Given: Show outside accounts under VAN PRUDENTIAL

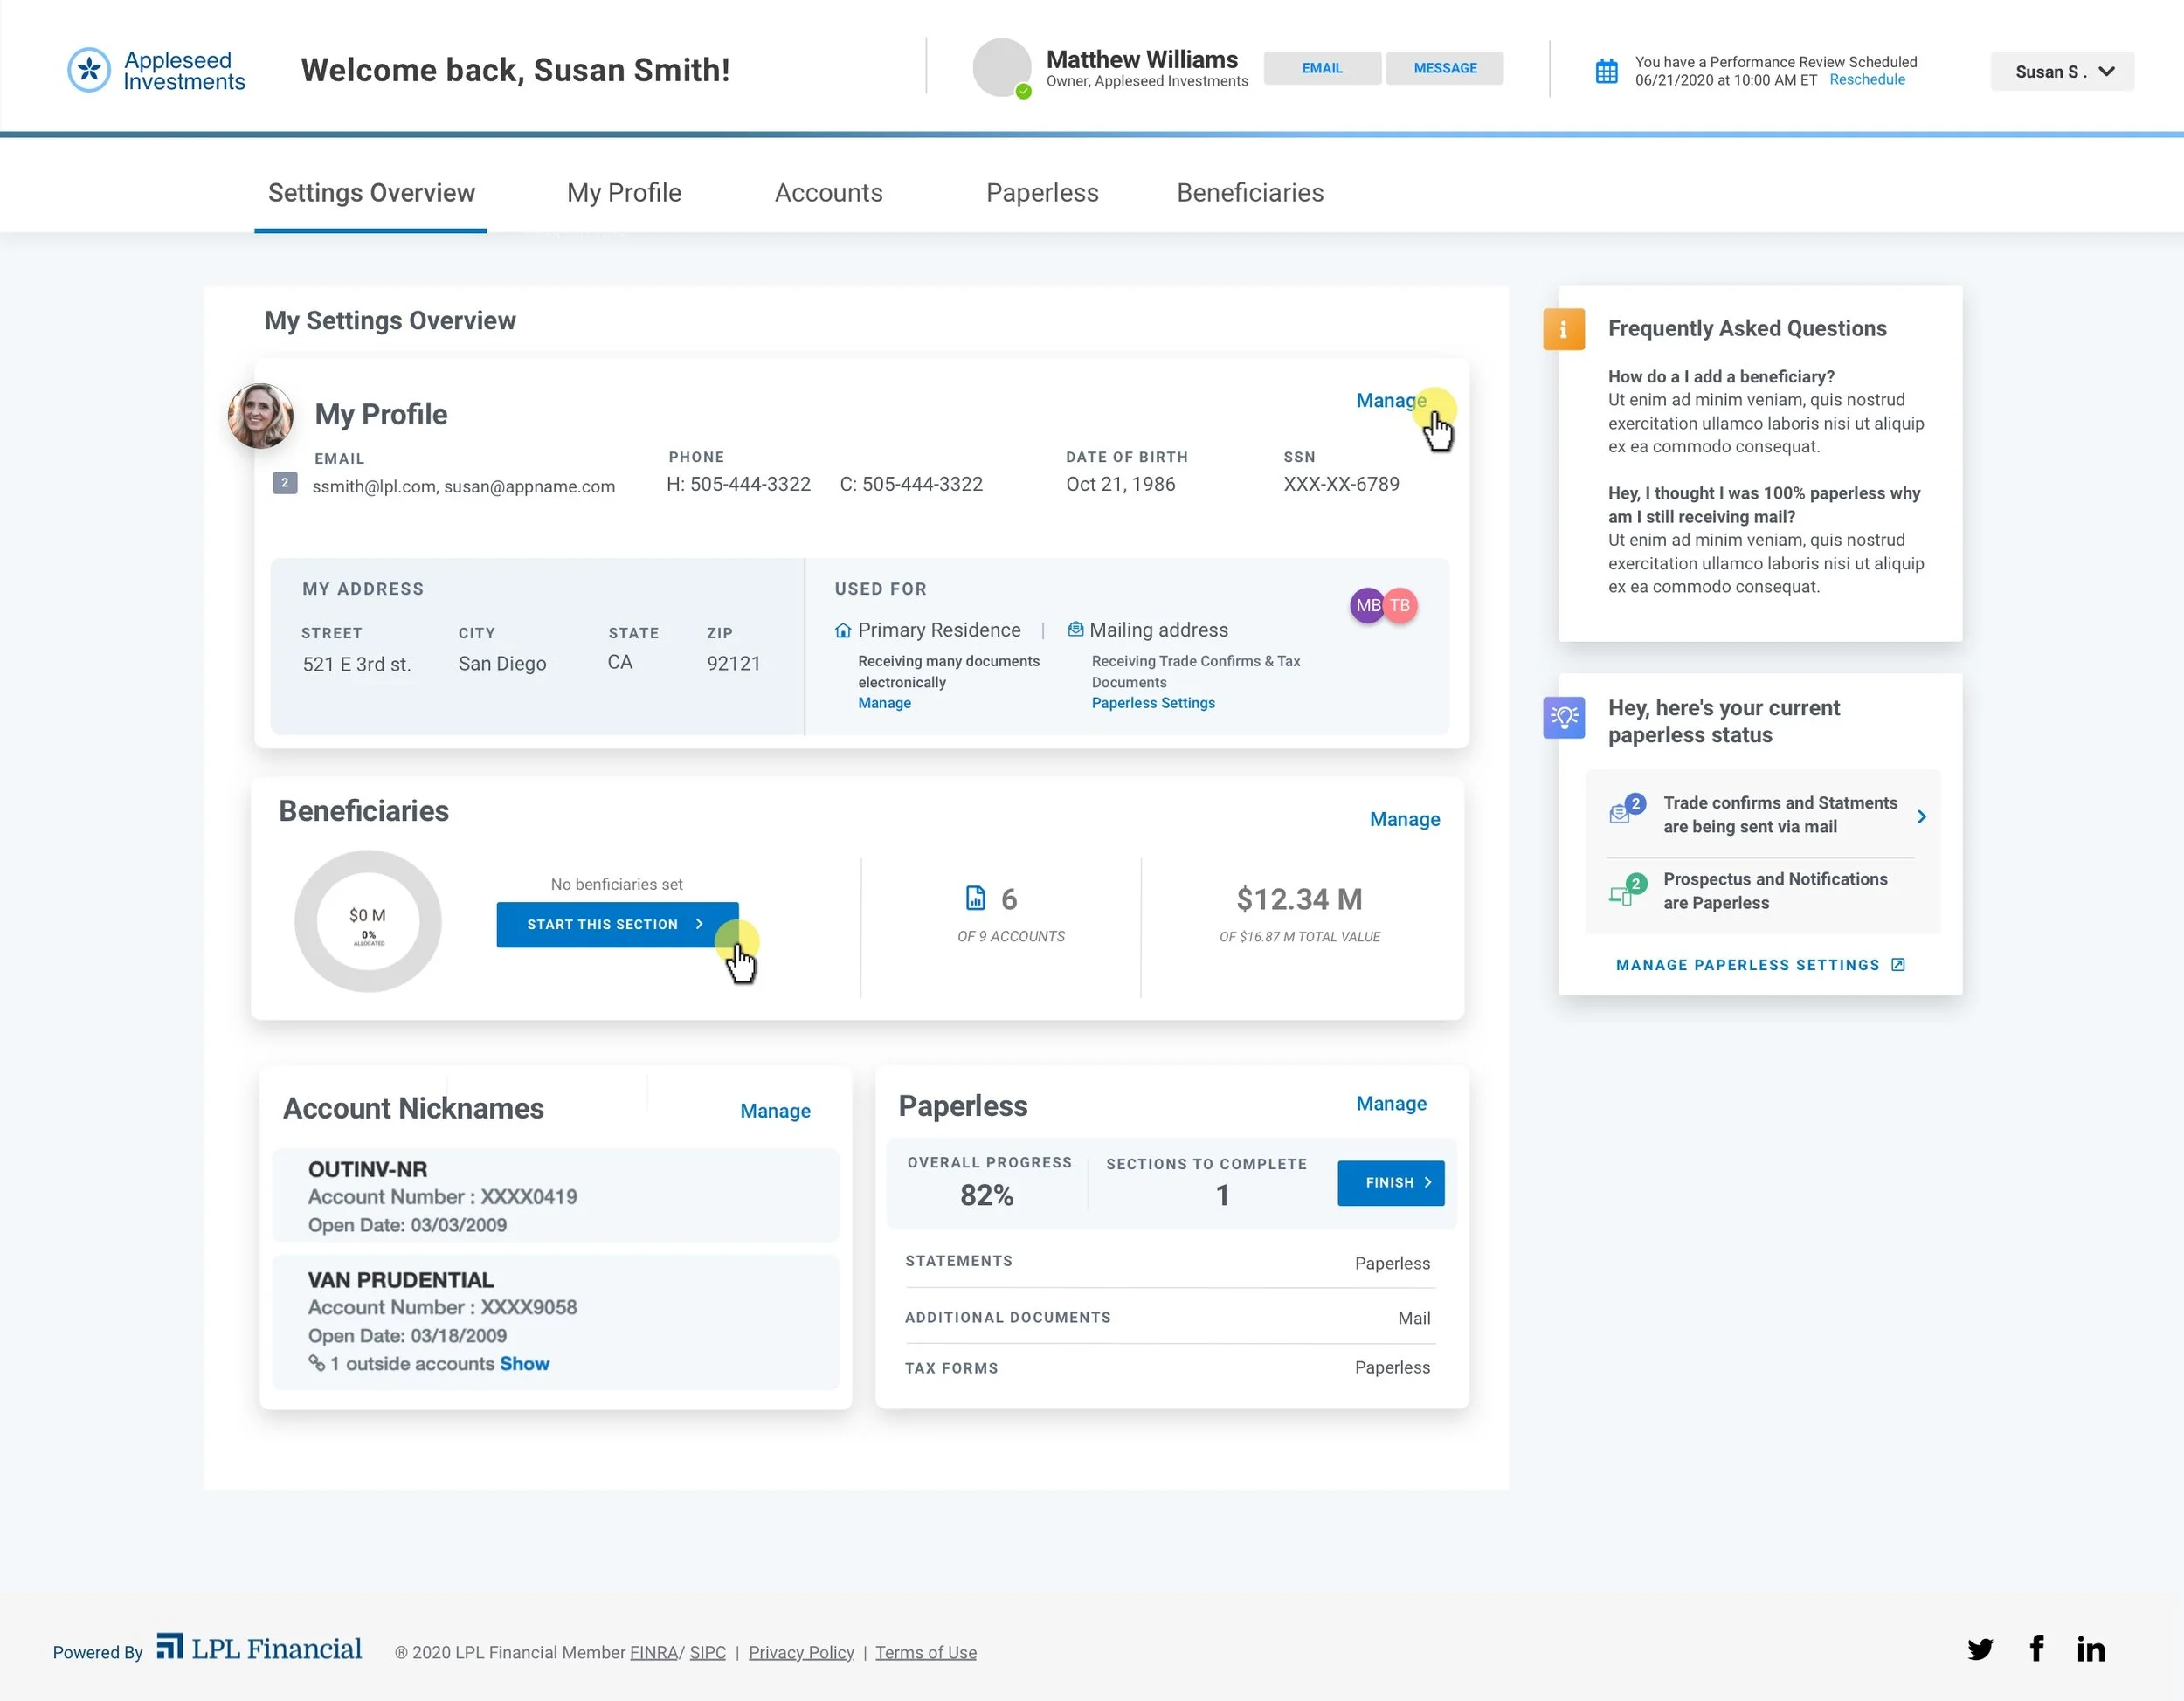Looking at the screenshot, I should pyautogui.click(x=524, y=1364).
